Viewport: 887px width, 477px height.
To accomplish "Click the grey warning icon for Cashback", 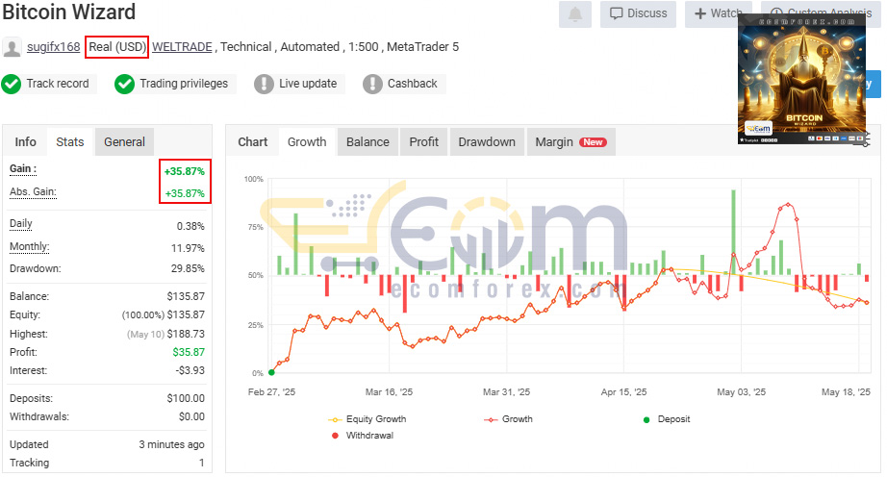I will click(x=372, y=85).
